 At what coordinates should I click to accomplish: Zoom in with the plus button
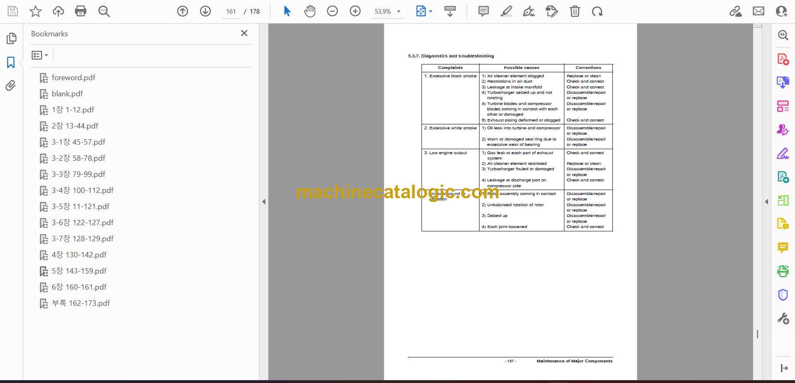coord(355,11)
